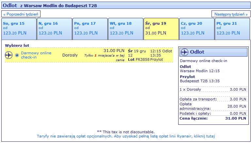Select the Wt, gru 18 date tab
The height and width of the screenshot is (143, 252).
click(125, 29)
